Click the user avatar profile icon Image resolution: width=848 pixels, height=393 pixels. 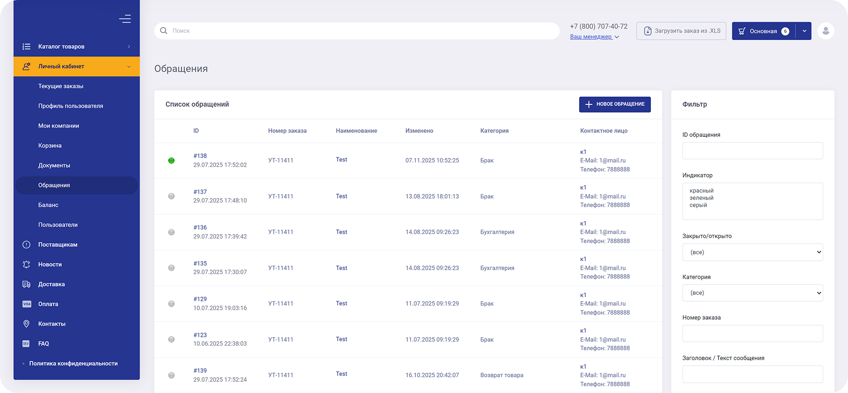[x=825, y=31]
